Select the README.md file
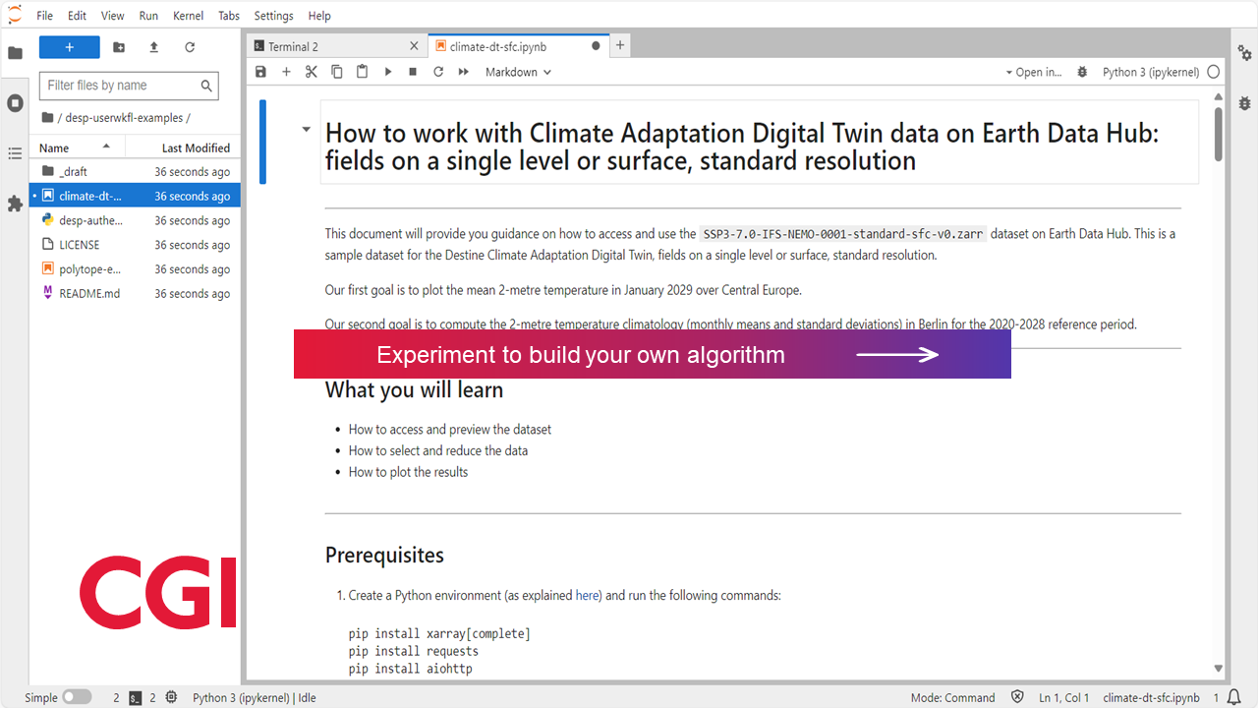 (135, 293)
